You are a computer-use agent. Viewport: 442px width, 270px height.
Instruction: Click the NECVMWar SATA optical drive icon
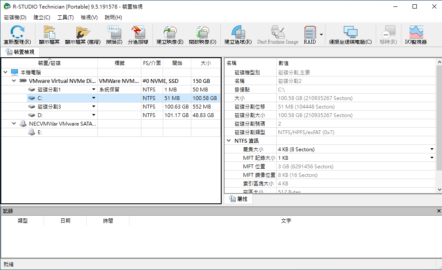(23, 123)
